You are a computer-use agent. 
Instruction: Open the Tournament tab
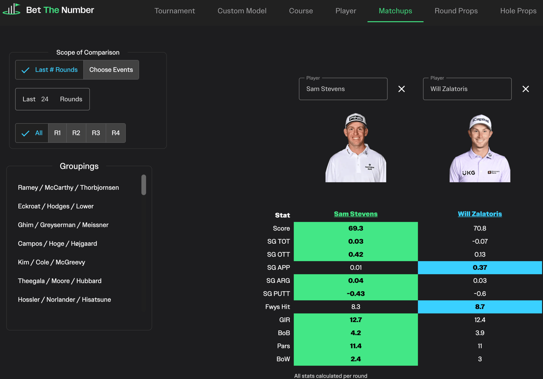tap(174, 11)
